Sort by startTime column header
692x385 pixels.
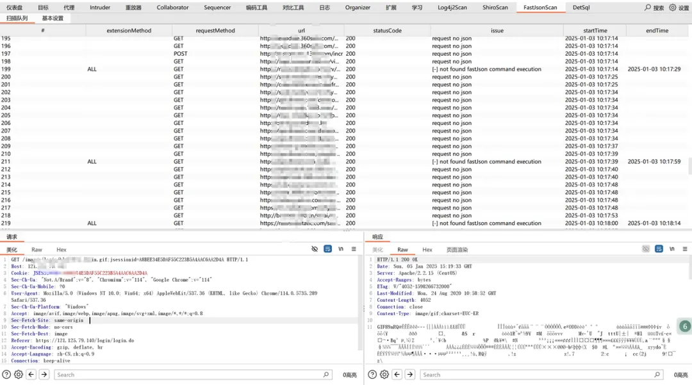point(595,31)
